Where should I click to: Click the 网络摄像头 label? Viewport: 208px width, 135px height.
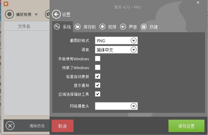(x=79, y=106)
